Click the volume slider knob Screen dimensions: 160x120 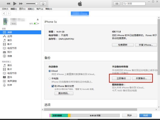(x=36, y=4)
